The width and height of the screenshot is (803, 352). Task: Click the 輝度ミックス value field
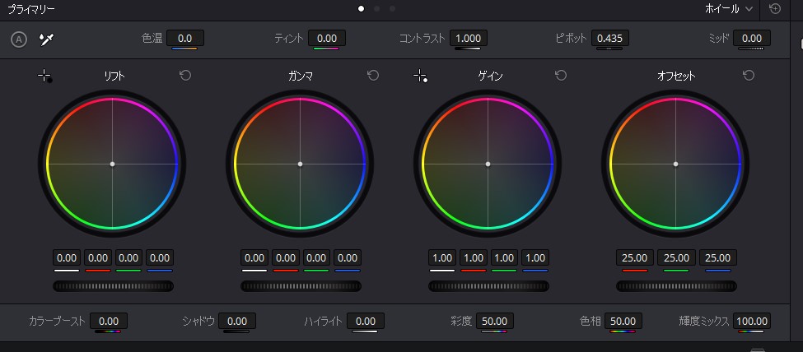click(752, 322)
